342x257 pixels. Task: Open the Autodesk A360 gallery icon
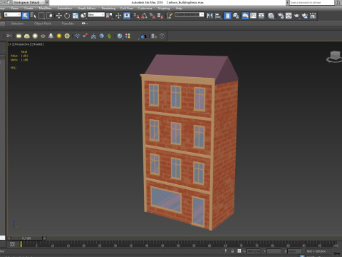(313, 16)
